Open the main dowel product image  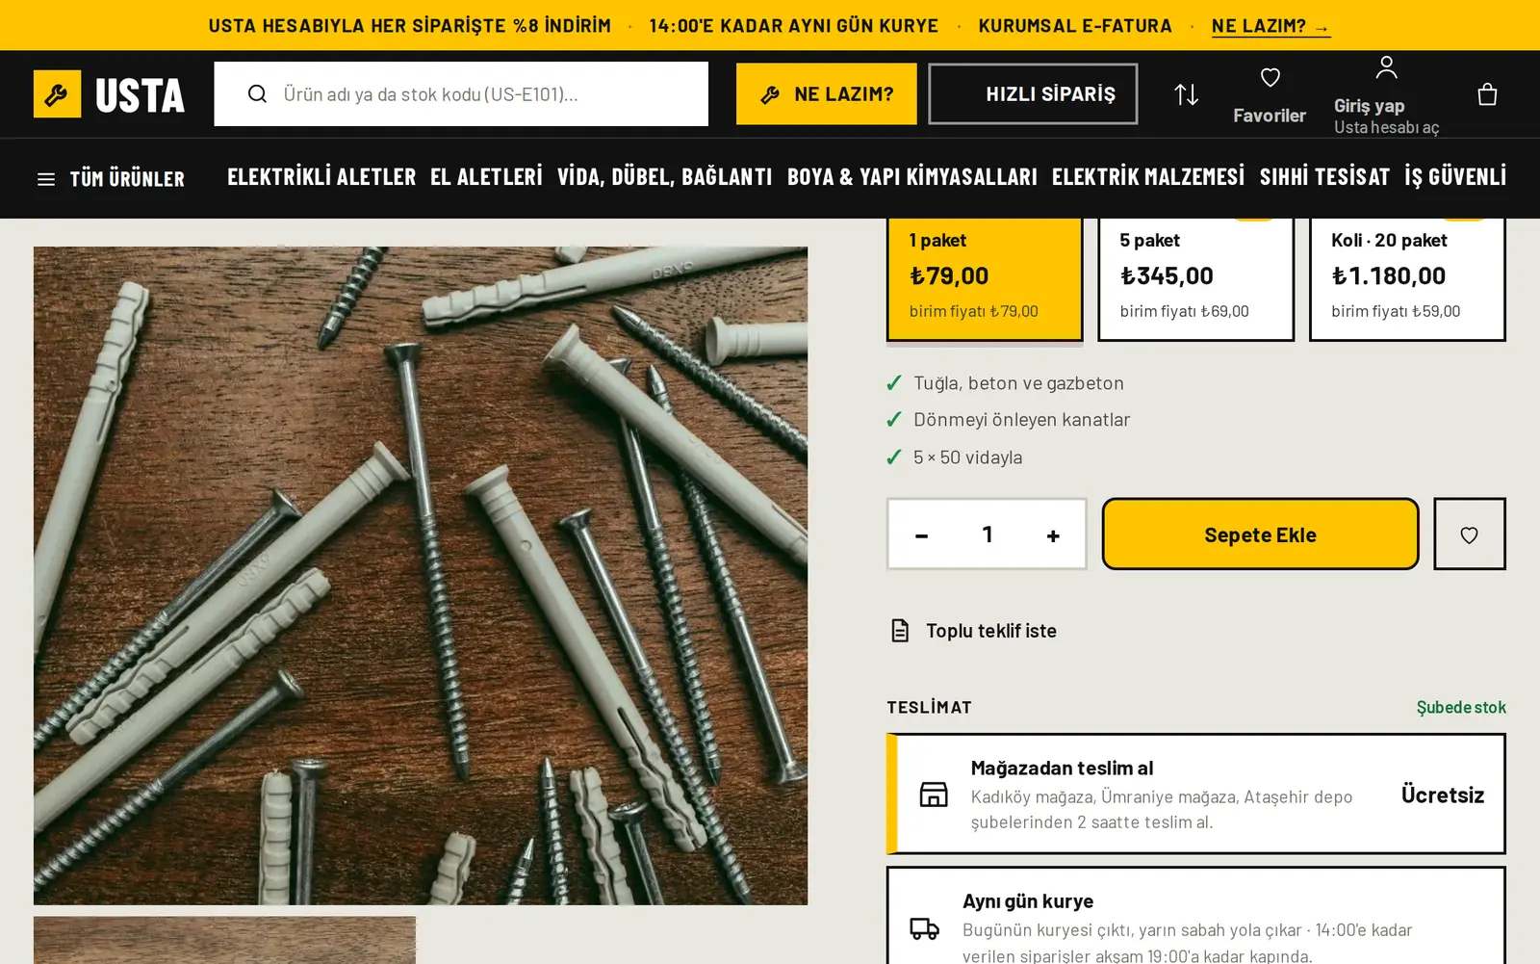421,576
